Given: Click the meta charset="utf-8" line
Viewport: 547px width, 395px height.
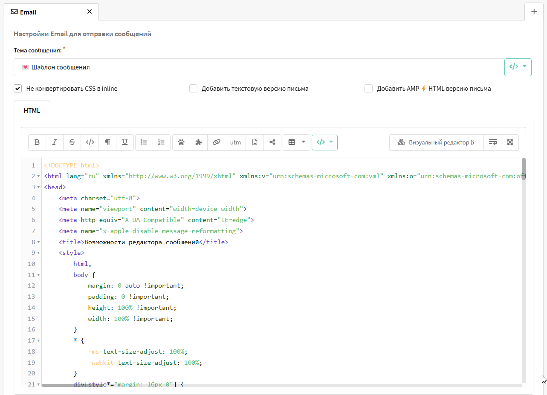Looking at the screenshot, I should (99, 198).
